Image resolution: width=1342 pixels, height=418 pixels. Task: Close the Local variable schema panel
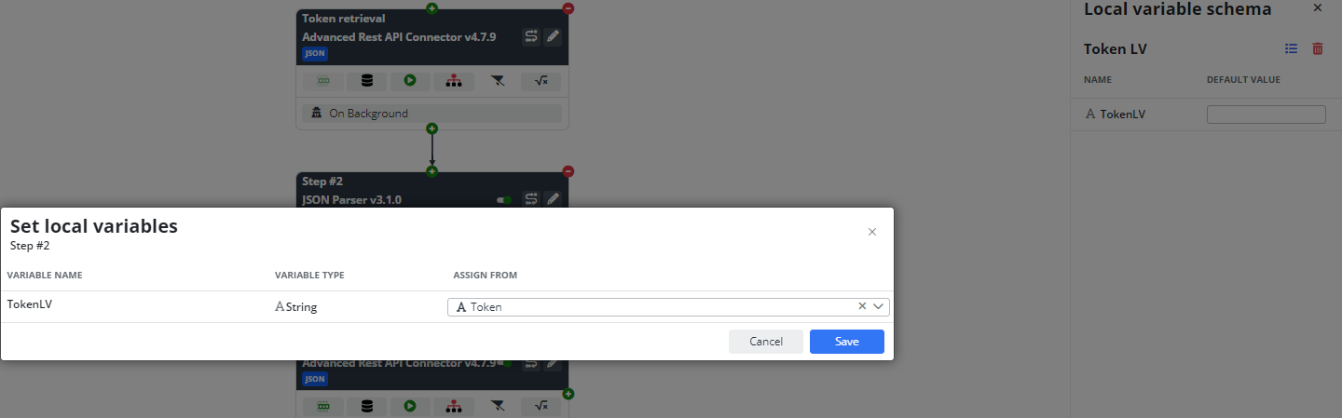pyautogui.click(x=1318, y=8)
